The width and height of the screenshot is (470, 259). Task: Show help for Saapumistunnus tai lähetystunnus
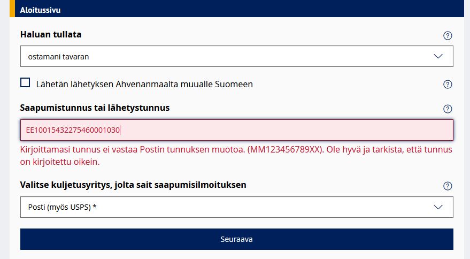point(448,109)
